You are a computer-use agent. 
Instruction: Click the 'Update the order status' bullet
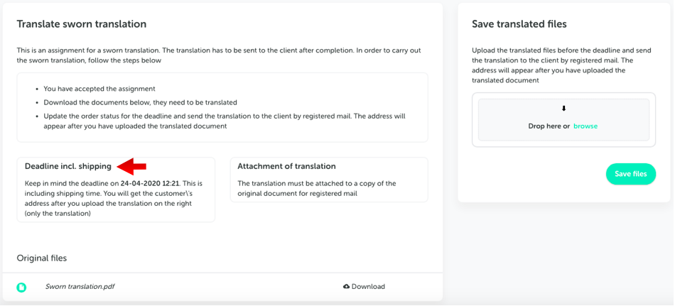point(225,121)
